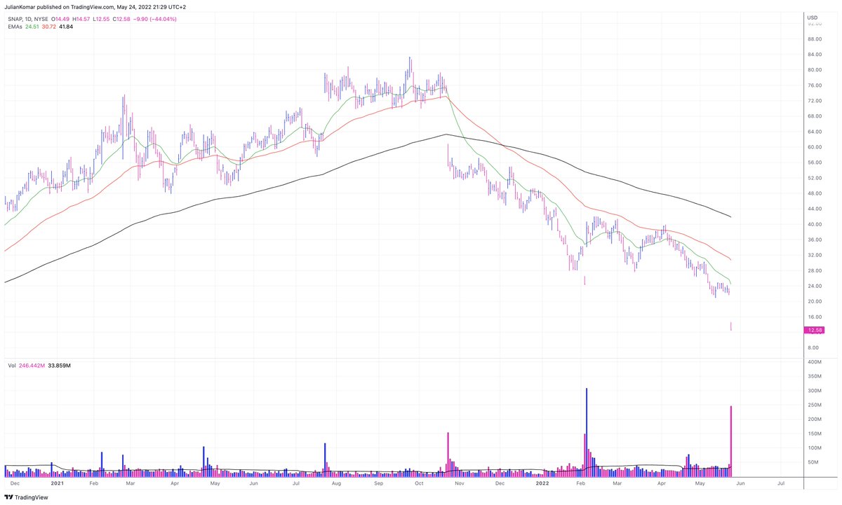Click the TradingView logo at bottom left
The height and width of the screenshot is (505, 842).
tap(25, 497)
